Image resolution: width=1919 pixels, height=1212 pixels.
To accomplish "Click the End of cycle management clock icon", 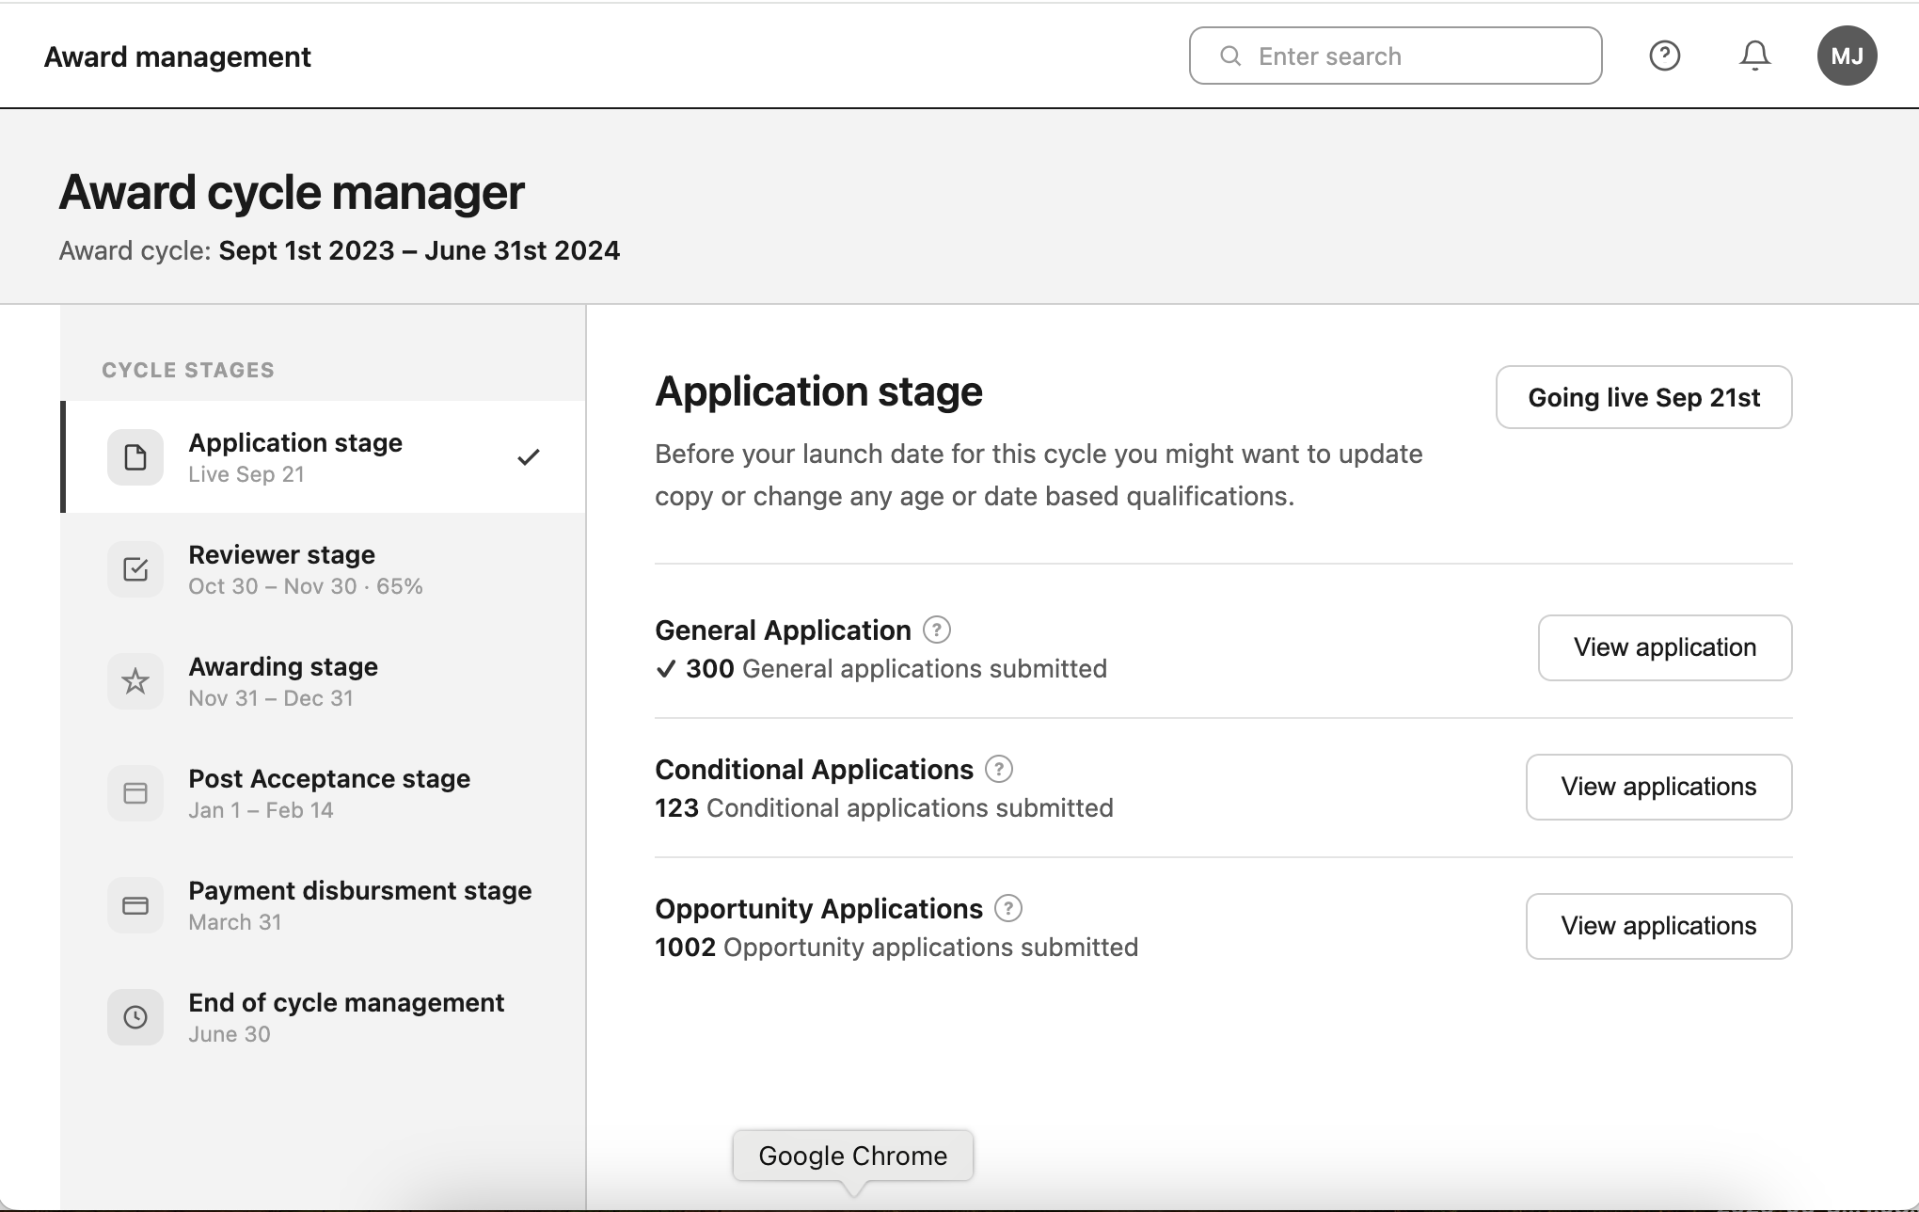I will pyautogui.click(x=135, y=1017).
